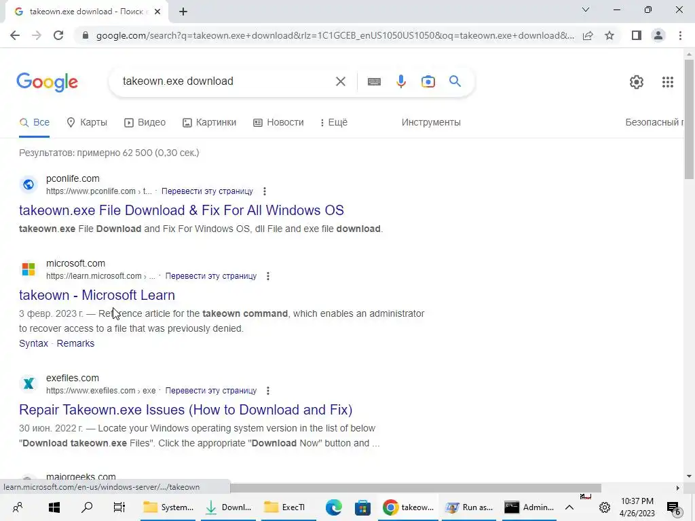Submit search with the magnifier icon
The width and height of the screenshot is (695, 521).
tap(455, 81)
